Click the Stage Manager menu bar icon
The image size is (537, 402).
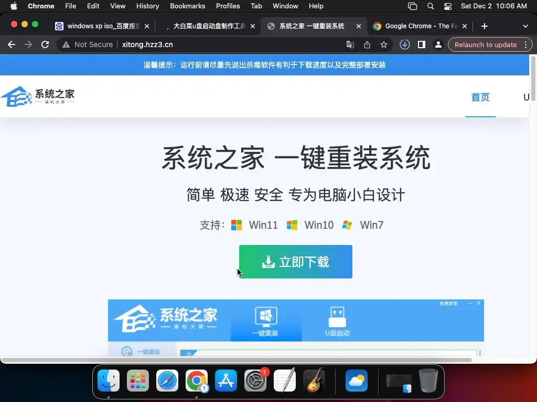point(412,6)
